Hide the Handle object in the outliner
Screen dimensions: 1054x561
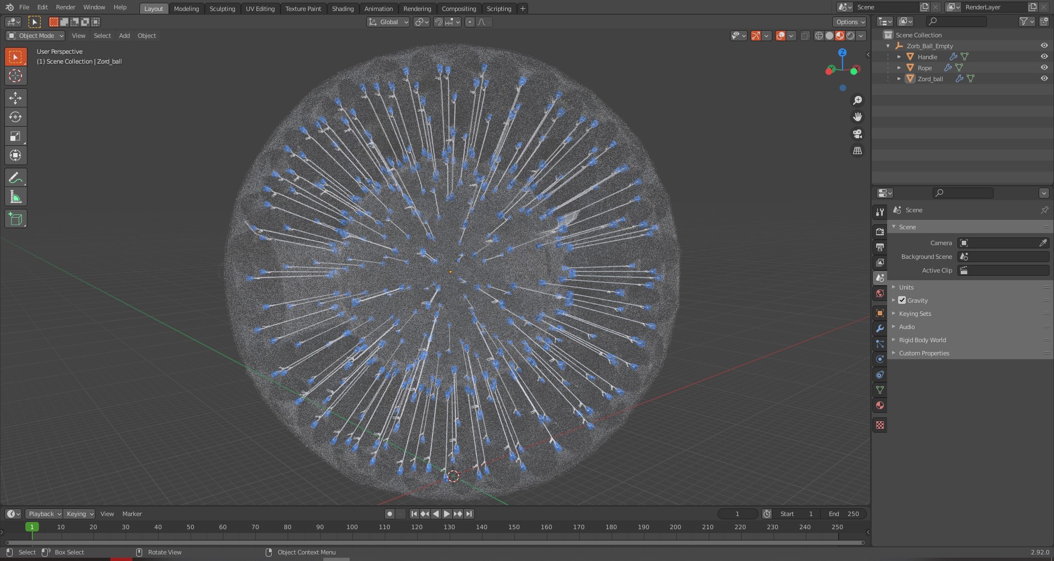(x=1044, y=56)
